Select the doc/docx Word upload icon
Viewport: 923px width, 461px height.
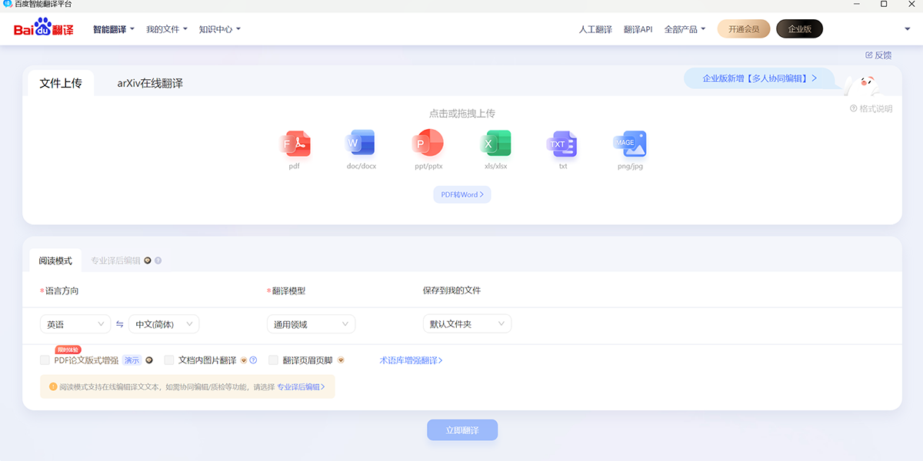coord(361,144)
